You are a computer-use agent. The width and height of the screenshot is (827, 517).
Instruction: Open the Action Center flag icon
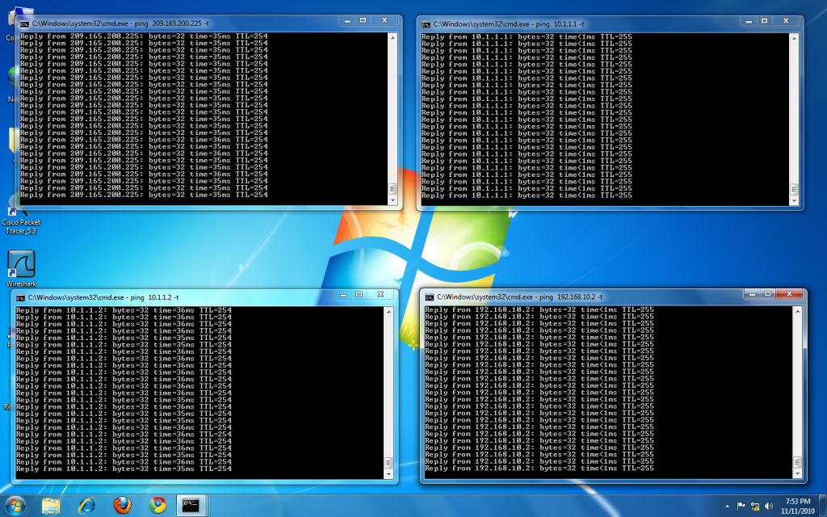741,506
